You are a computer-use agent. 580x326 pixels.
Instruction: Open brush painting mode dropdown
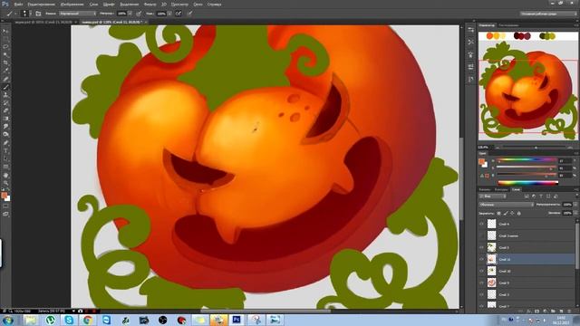pyautogui.click(x=78, y=14)
